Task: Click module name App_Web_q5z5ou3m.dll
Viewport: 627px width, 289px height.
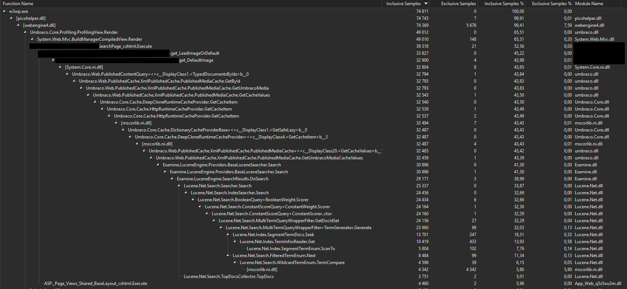Action: [598, 283]
